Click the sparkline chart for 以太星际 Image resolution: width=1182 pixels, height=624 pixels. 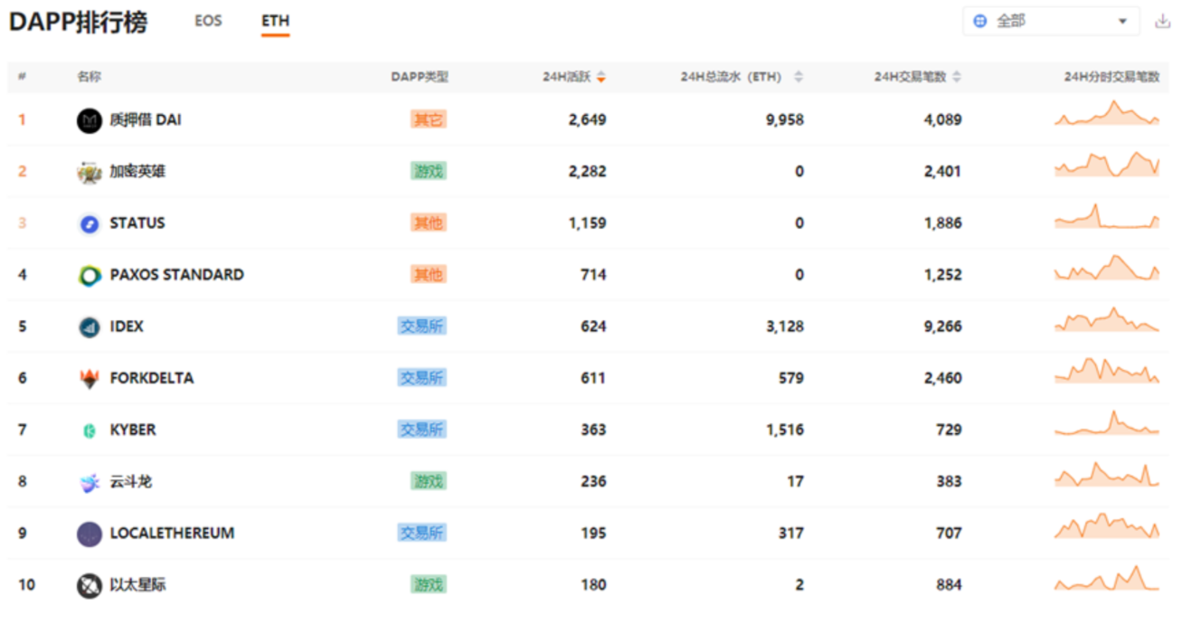pyautogui.click(x=1106, y=578)
